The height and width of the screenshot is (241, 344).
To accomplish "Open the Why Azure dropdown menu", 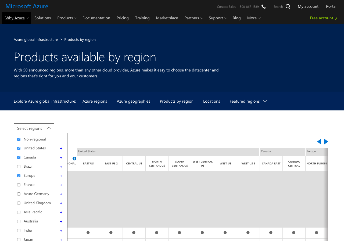I will point(17,18).
